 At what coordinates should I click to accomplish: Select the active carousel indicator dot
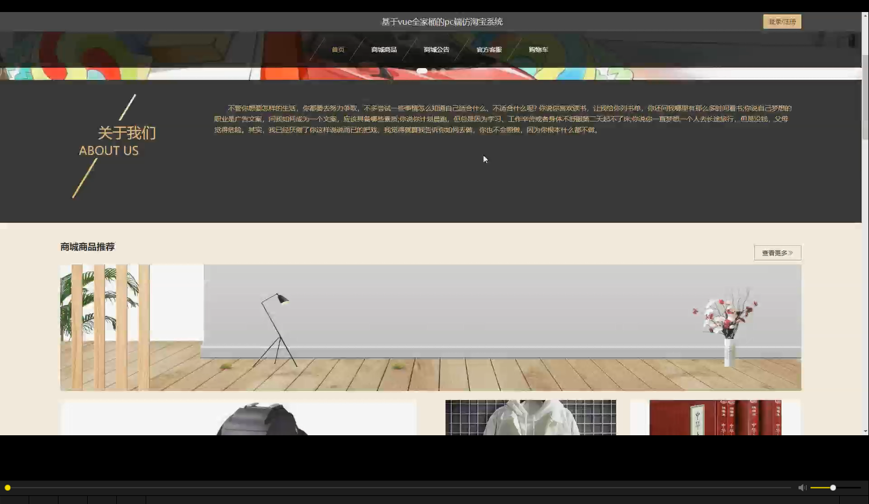(422, 70)
